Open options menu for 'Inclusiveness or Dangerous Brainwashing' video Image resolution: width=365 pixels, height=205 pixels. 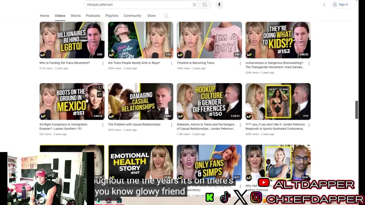click(x=309, y=63)
